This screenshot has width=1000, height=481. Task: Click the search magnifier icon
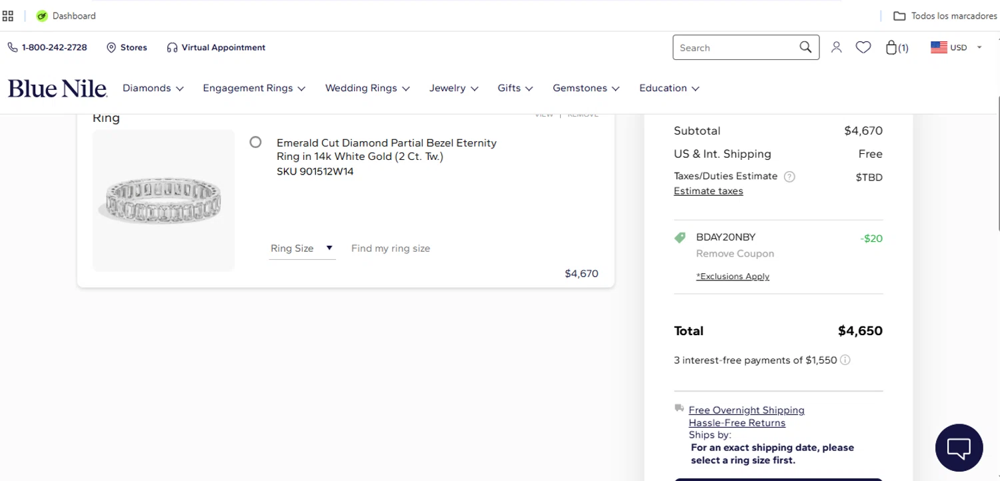coord(805,47)
